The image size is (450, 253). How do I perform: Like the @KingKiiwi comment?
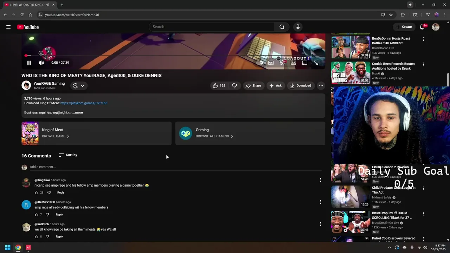point(36,193)
